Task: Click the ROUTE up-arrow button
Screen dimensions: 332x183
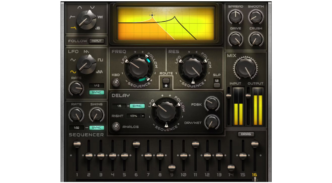Action: pyautogui.click(x=166, y=86)
